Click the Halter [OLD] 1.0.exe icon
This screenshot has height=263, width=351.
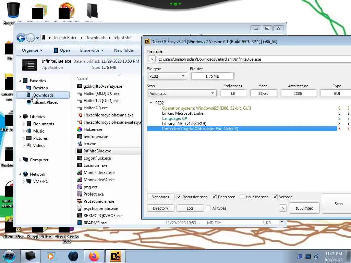(x=79, y=93)
